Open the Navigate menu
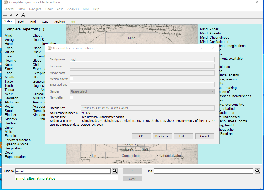Image resolution: width=264 pixels, height=190 pixels. coord(35,9)
